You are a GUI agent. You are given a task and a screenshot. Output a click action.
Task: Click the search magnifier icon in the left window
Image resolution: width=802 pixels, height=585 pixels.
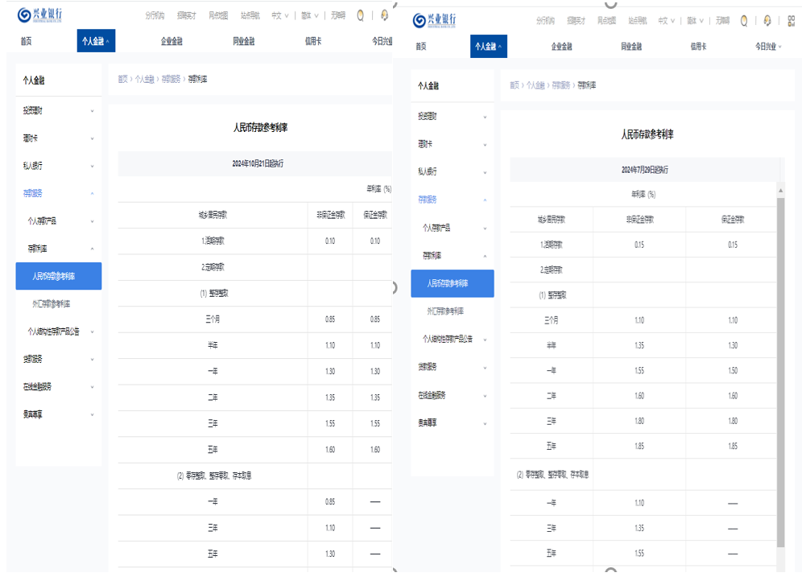pos(361,16)
